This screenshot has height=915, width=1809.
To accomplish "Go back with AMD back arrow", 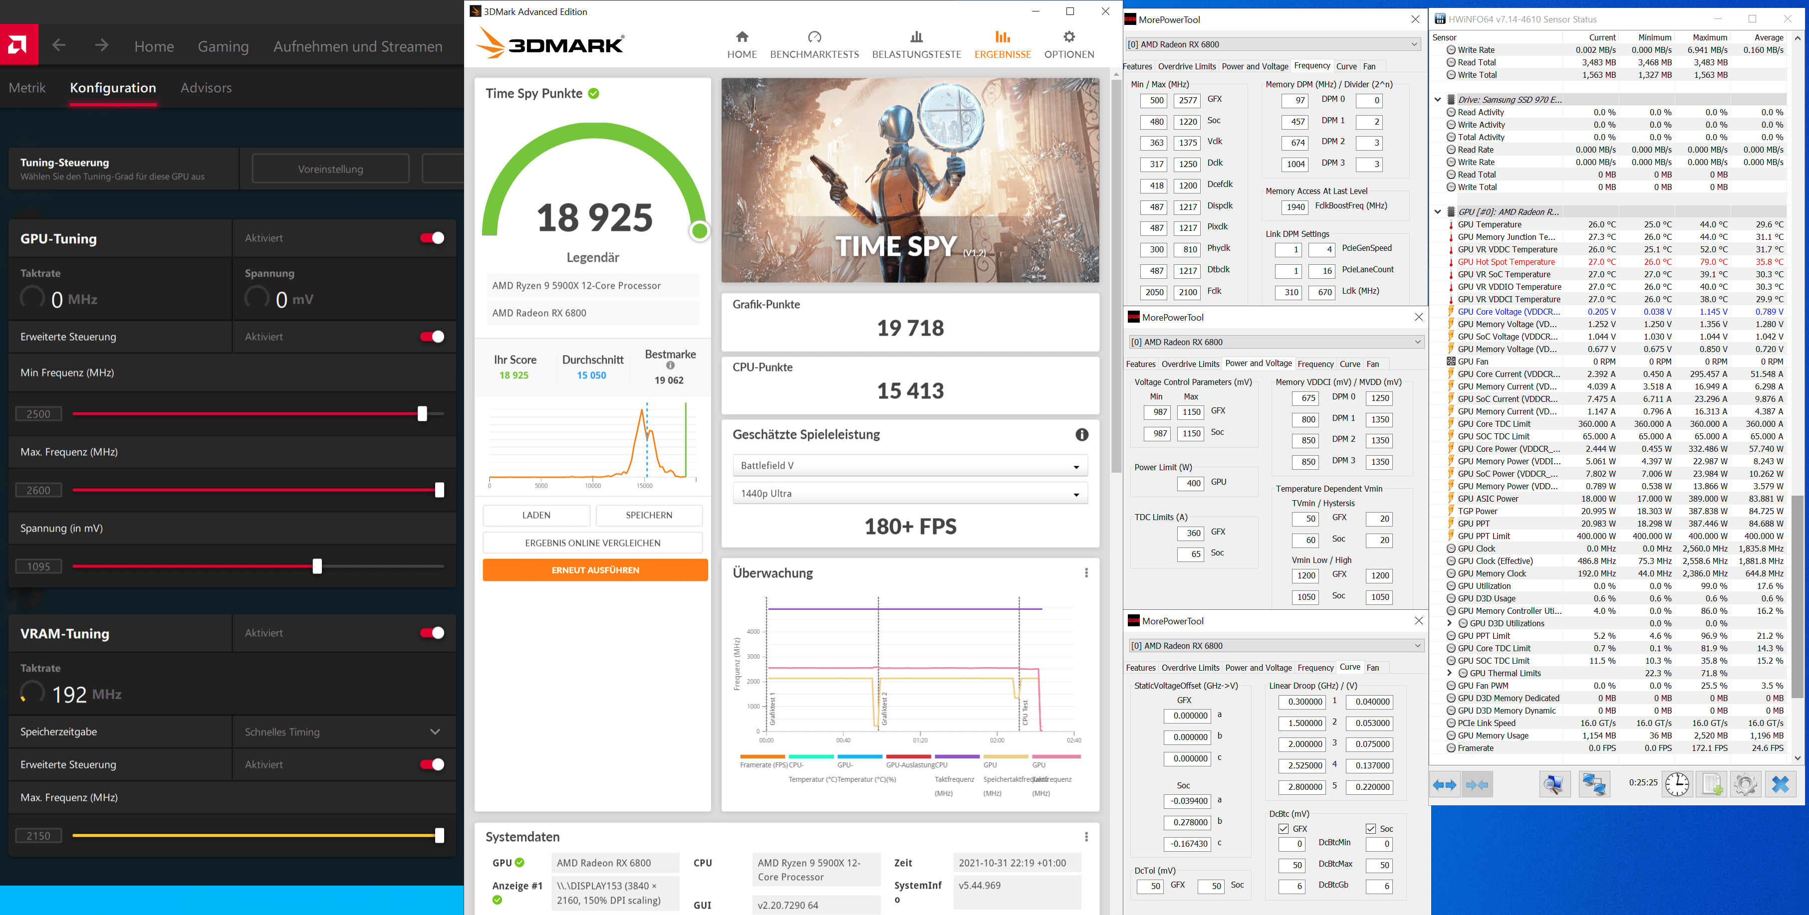I will [x=59, y=45].
